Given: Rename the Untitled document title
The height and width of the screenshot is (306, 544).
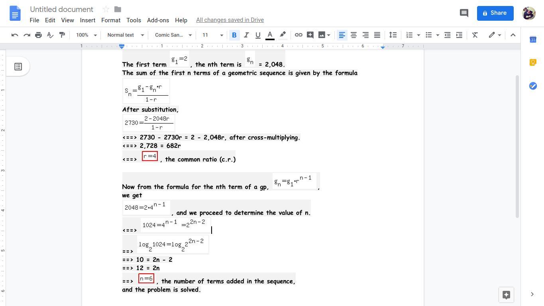Looking at the screenshot, I should pos(61,9).
